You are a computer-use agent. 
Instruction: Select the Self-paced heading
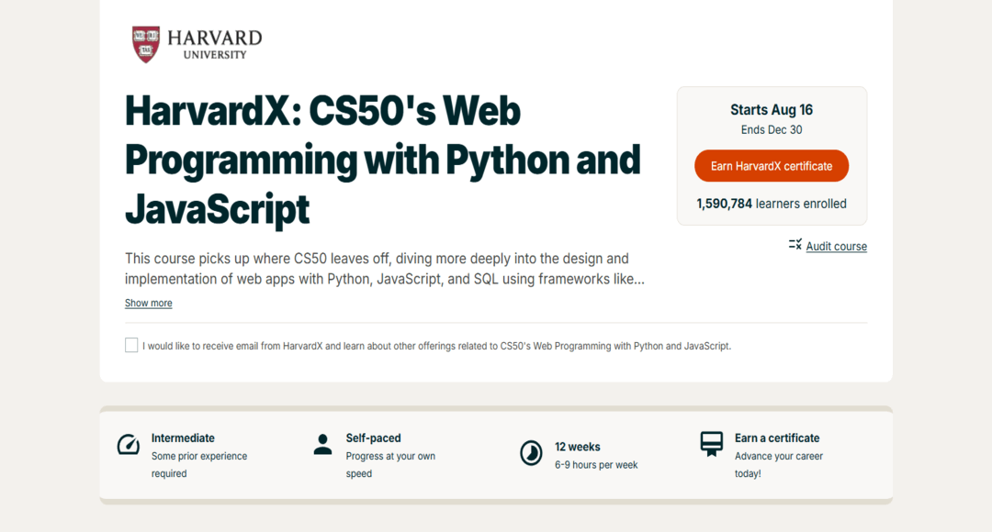[373, 438]
